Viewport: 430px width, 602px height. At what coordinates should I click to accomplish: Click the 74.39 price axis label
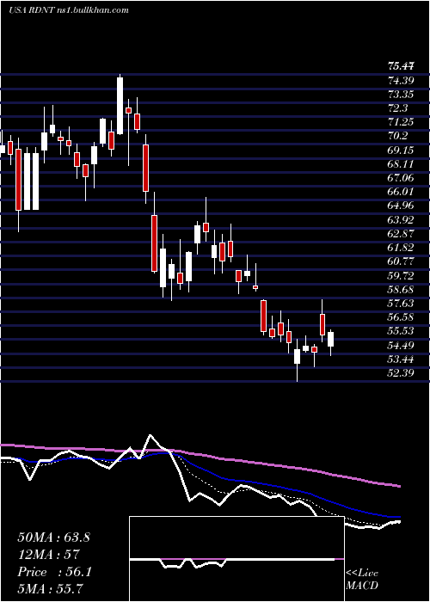pyautogui.click(x=401, y=80)
